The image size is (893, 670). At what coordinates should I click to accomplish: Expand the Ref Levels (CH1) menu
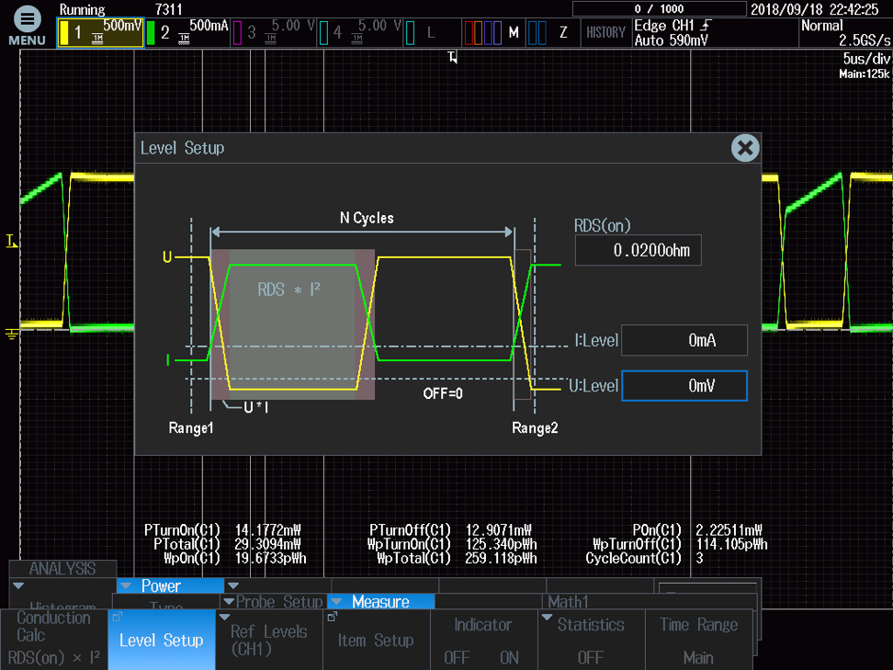(268, 640)
